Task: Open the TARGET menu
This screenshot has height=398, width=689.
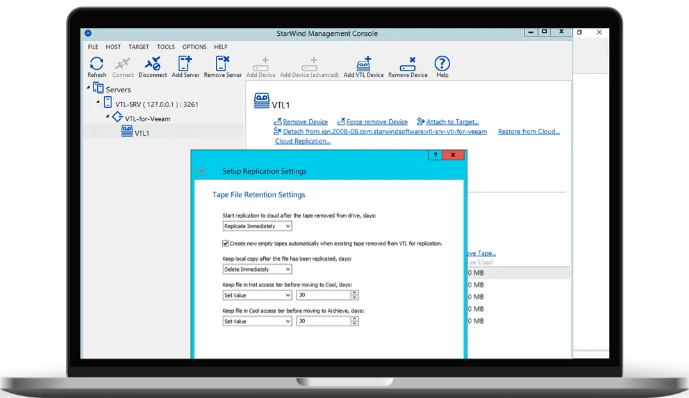Action: click(139, 47)
